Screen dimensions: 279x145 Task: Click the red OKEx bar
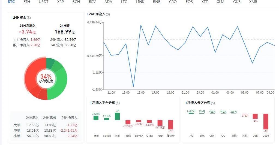pyautogui.click(x=149, y=121)
